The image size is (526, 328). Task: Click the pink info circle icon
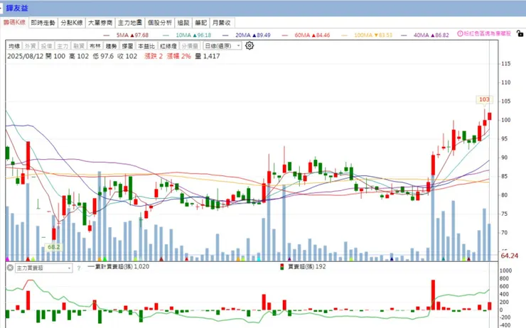[461, 34]
